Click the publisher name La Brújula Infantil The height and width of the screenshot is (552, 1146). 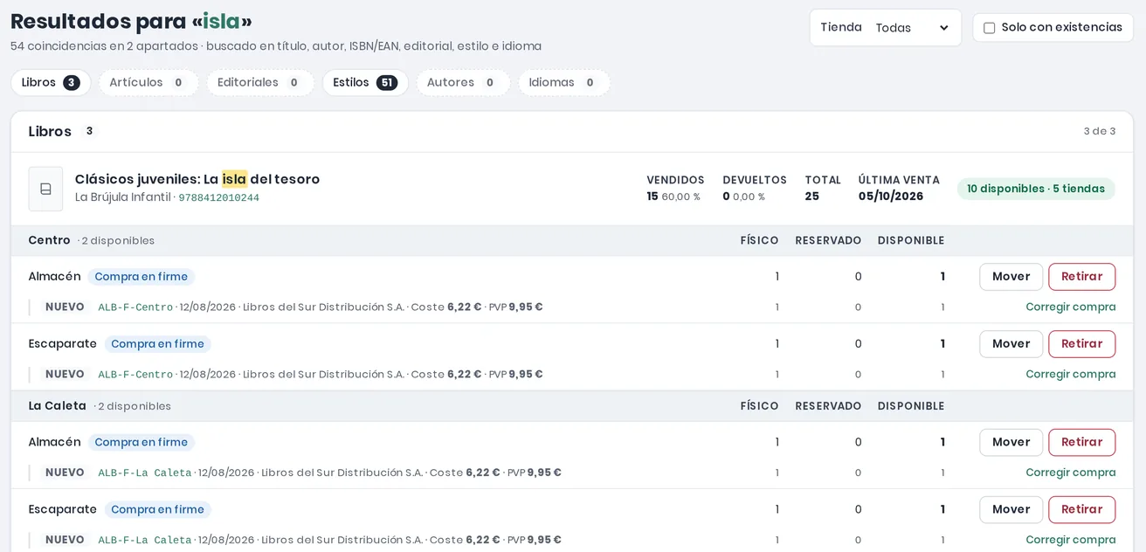[x=122, y=197]
